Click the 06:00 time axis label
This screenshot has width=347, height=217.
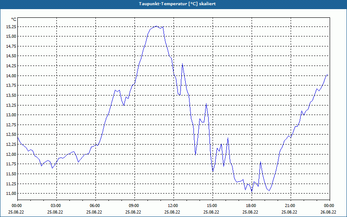coord(95,206)
